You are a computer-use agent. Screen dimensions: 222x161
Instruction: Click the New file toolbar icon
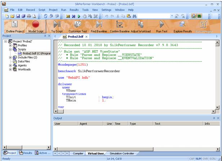(7, 16)
